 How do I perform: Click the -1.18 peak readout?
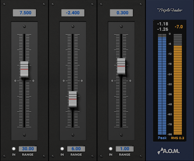click(163, 24)
